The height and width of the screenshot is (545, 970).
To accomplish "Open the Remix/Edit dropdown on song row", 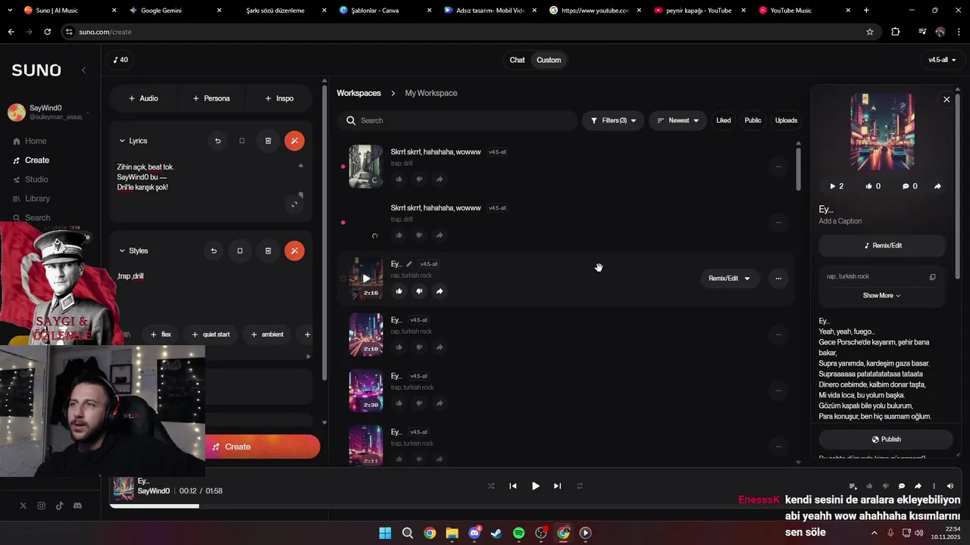I will click(x=729, y=279).
